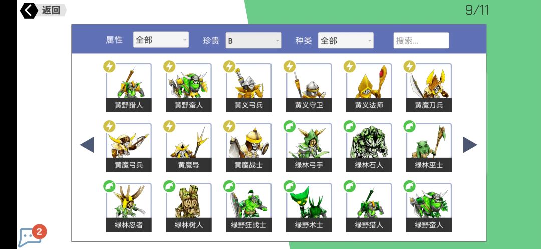Tap the leaf icon on 绿野术士
The width and height of the screenshot is (541, 249).
click(x=290, y=186)
